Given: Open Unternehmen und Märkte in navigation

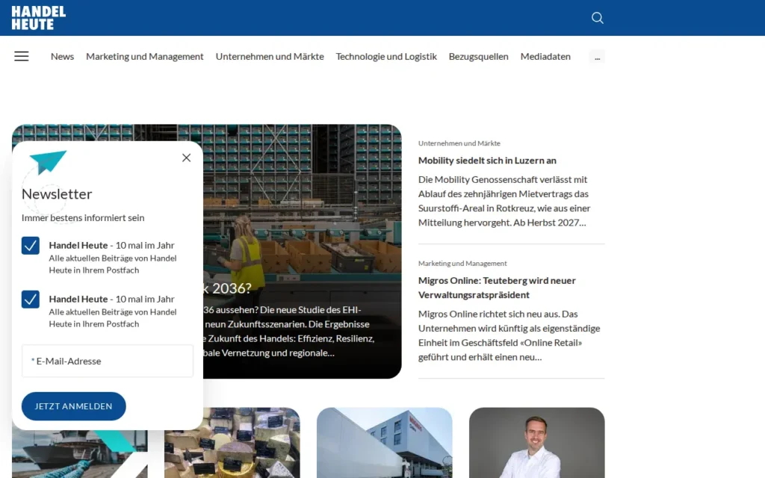Looking at the screenshot, I should 270,57.
